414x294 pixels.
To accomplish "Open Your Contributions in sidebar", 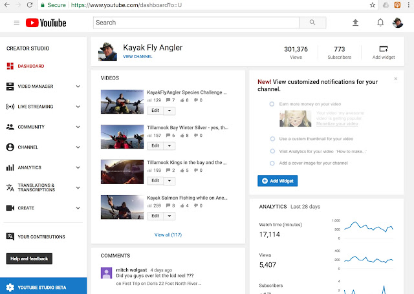I will click(x=41, y=236).
